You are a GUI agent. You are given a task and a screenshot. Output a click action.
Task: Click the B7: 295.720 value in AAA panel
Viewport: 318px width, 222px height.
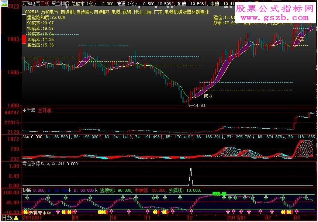tap(241, 137)
